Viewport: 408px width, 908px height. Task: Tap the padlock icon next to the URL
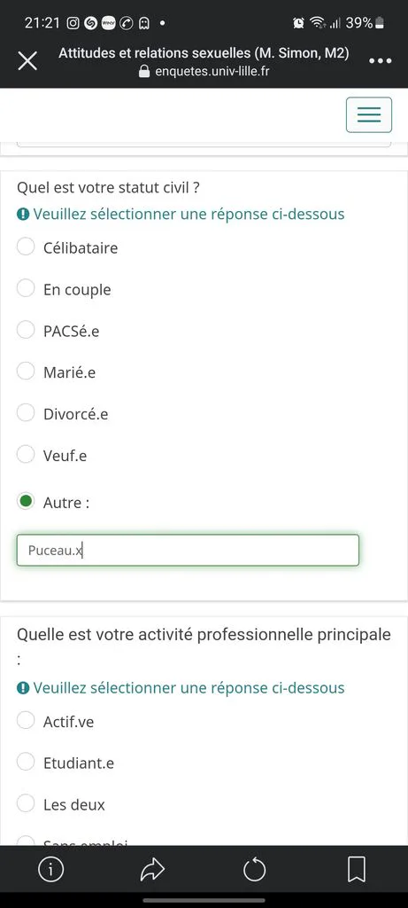pos(144,71)
